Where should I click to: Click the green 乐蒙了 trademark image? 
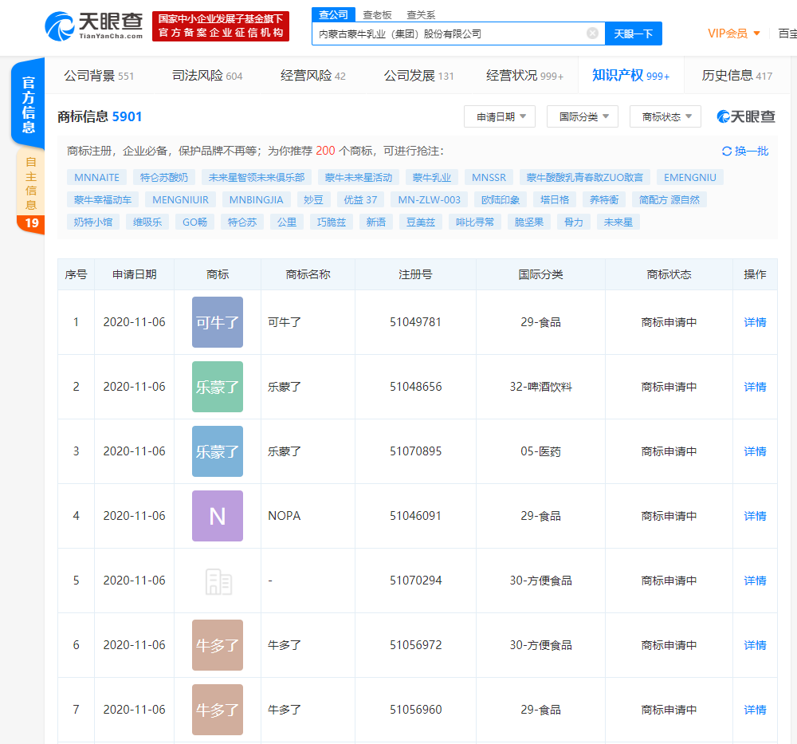tap(217, 387)
